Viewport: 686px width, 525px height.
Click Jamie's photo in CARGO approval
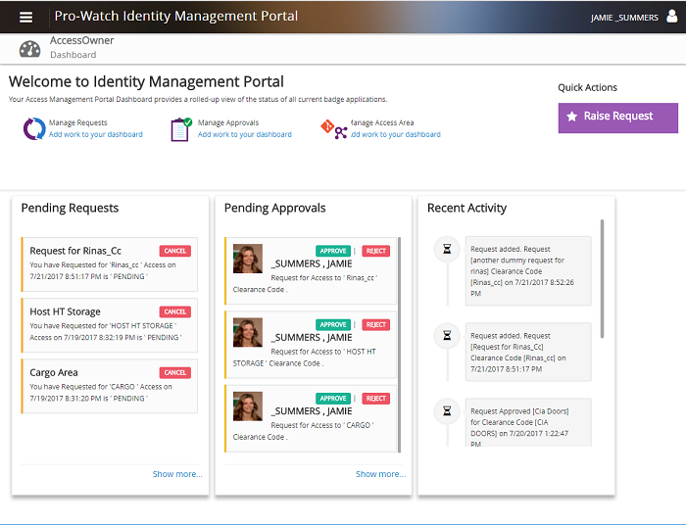[x=248, y=406]
